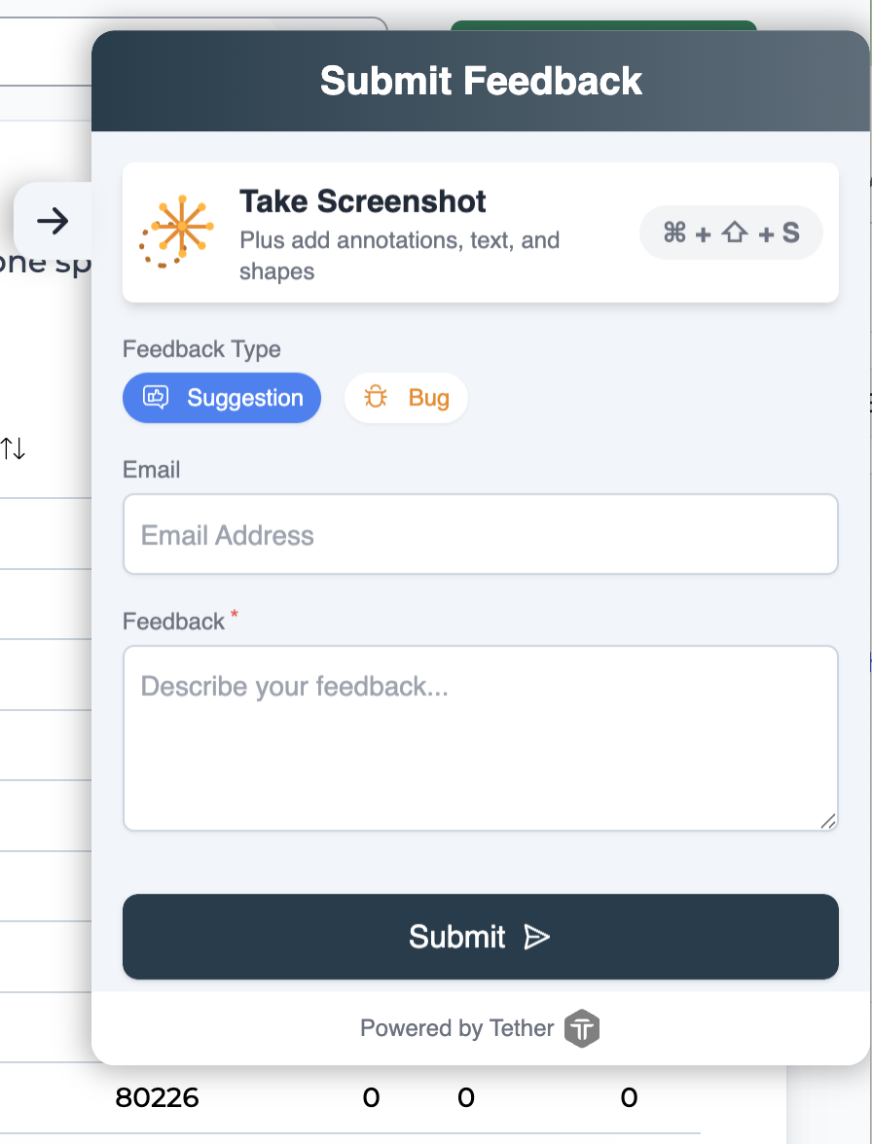
Task: Click the Tether hexagon logo
Action: [582, 1028]
